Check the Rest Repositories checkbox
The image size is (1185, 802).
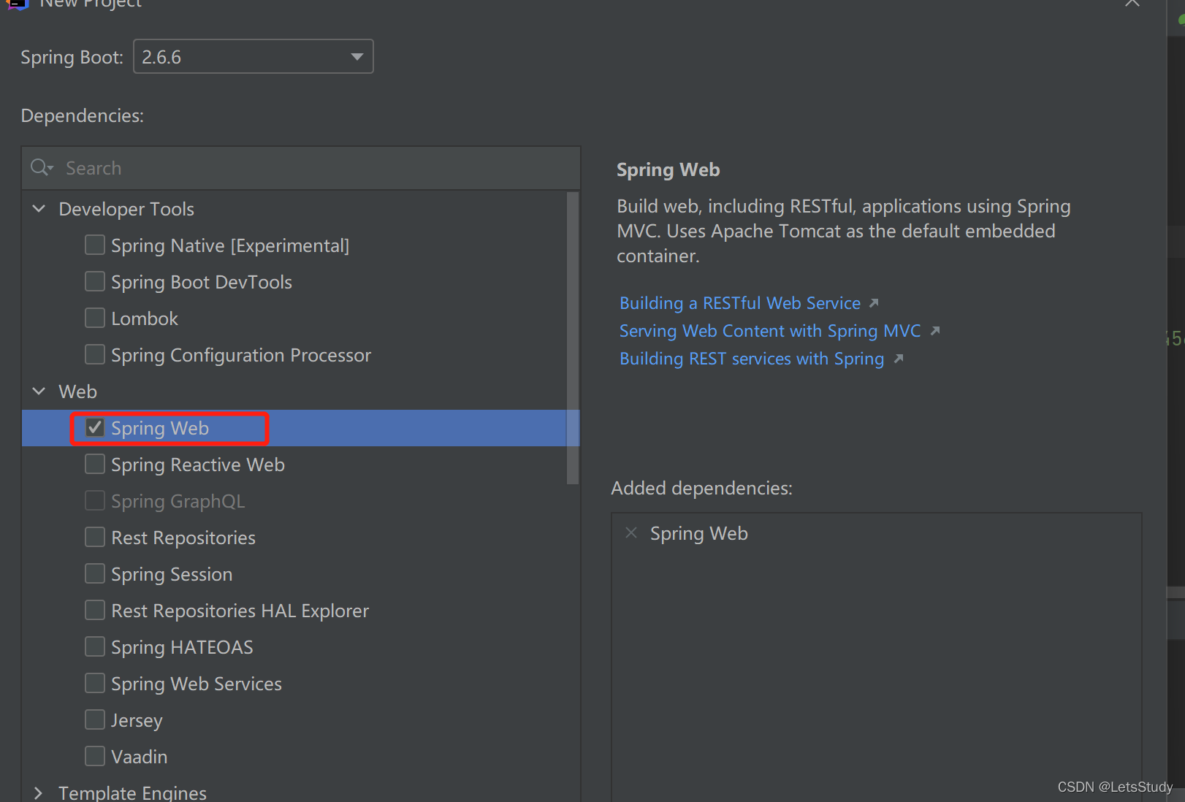pyautogui.click(x=95, y=537)
